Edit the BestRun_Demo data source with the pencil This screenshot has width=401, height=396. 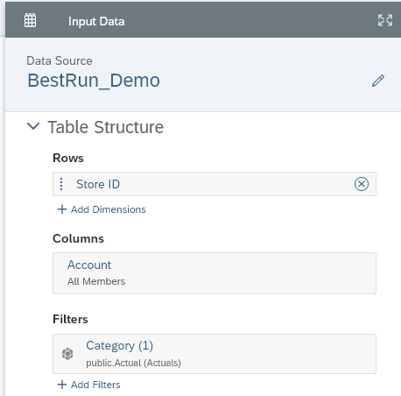point(378,81)
